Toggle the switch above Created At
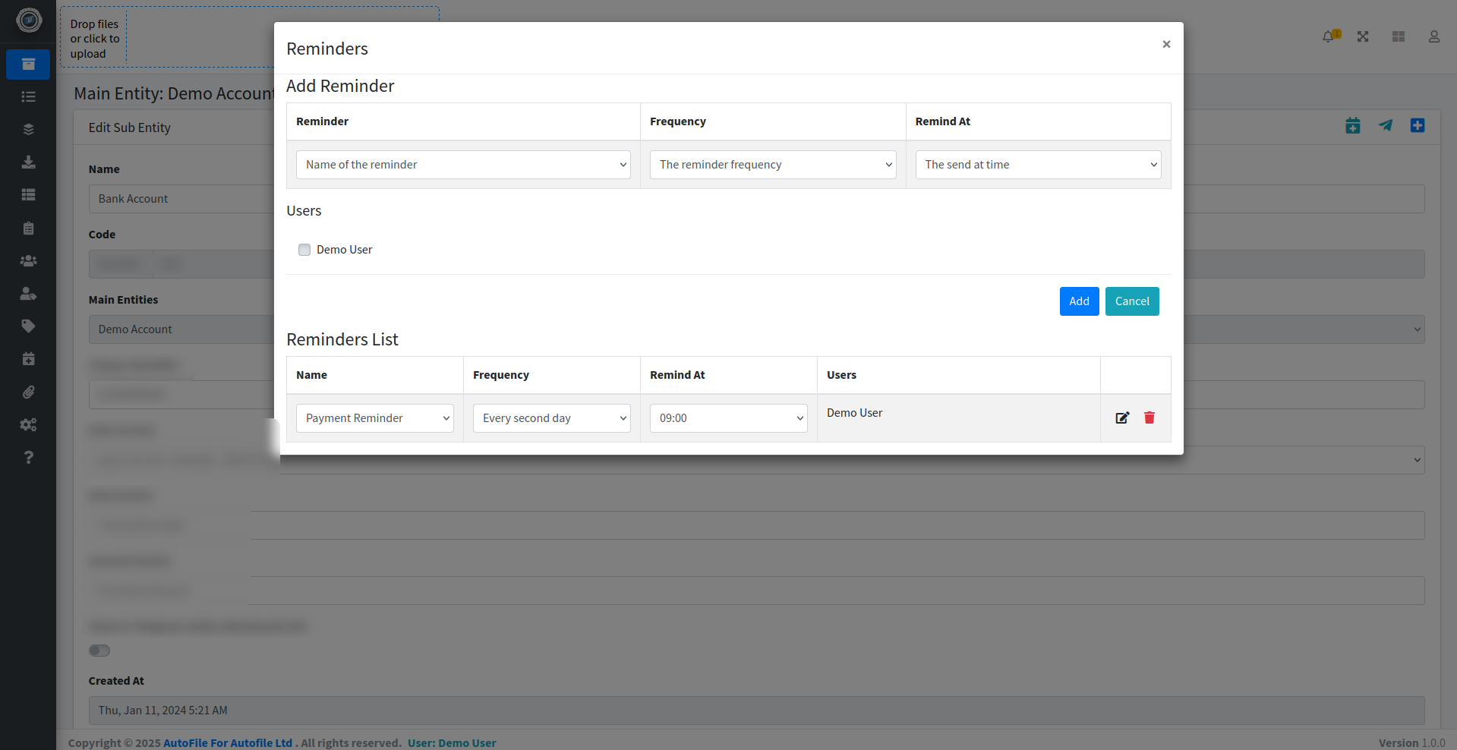The height and width of the screenshot is (750, 1457). [99, 651]
